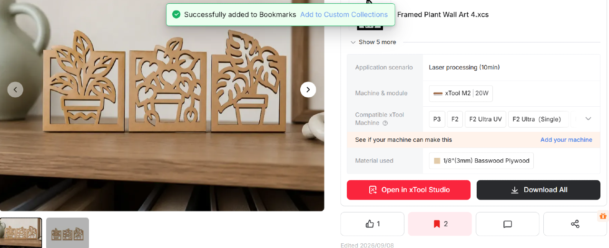This screenshot has width=609, height=248.
Task: Click the orange gift icon
Action: point(603,216)
